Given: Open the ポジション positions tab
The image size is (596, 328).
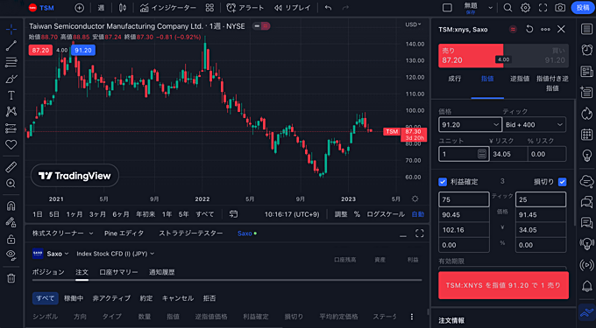Looking at the screenshot, I should point(48,272).
